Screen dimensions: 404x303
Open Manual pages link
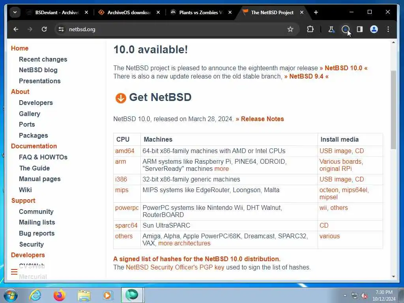pos(40,179)
